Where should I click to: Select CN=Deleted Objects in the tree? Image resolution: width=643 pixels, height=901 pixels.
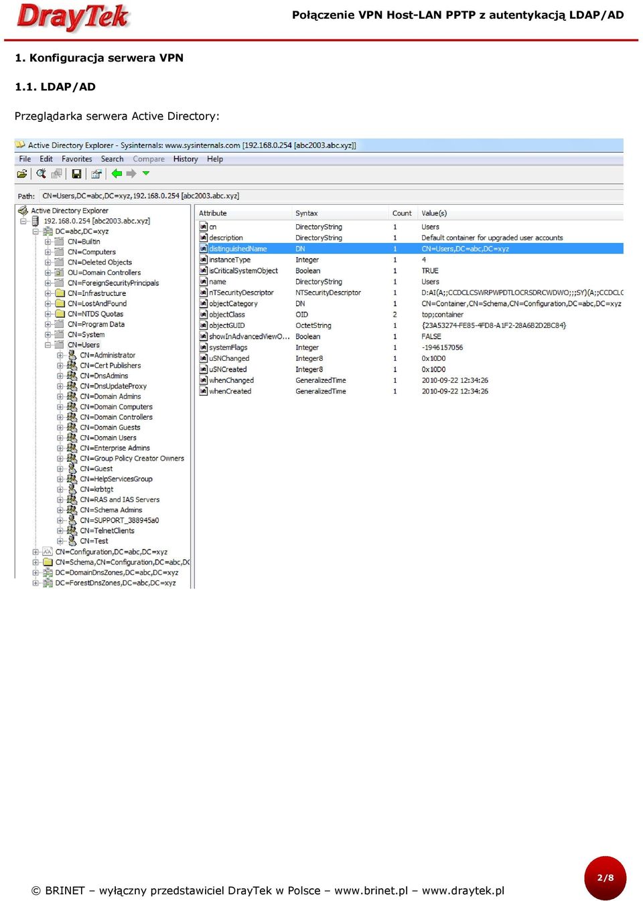click(100, 262)
